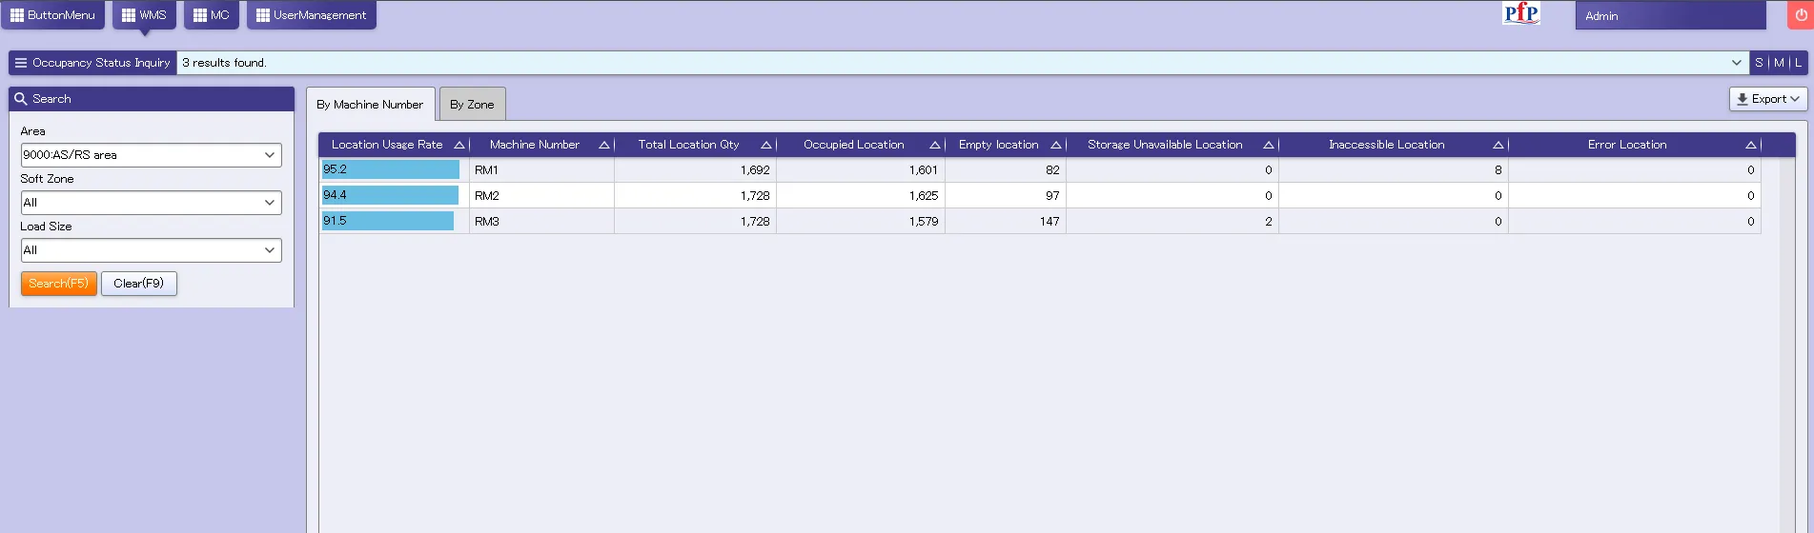Sort by Error Location triangle icon
Screen dimensions: 1814x533
[x=1751, y=146]
